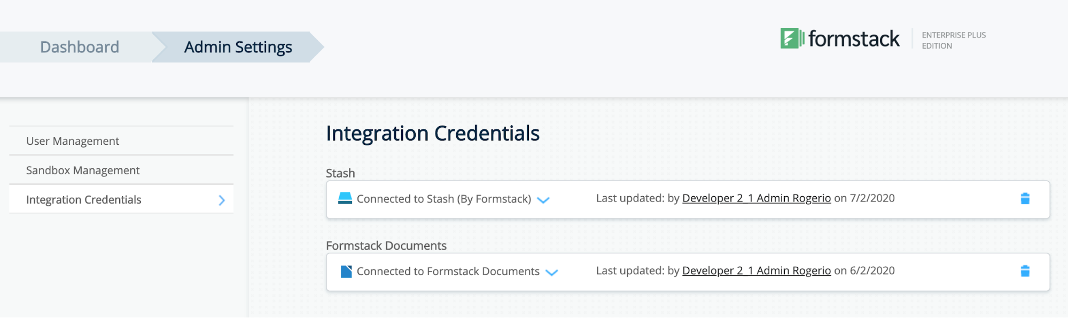
Task: Expand the Connected to Formstack Documents dropdown
Action: [x=552, y=273]
